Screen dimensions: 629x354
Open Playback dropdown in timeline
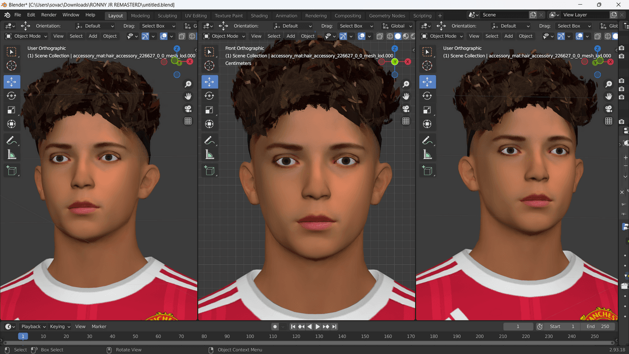click(x=34, y=327)
